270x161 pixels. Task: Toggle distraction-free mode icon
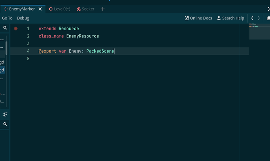[268, 9]
